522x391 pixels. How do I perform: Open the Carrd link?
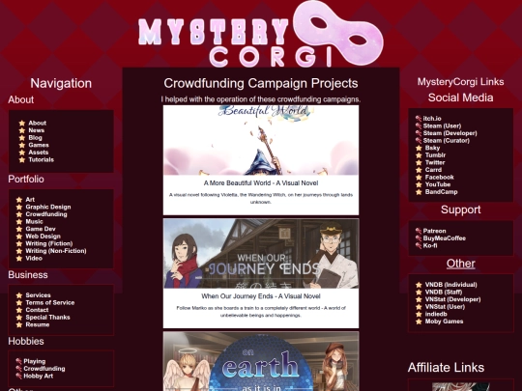tap(433, 170)
